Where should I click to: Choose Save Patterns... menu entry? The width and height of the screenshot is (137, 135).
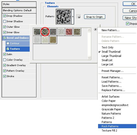[112, 86]
